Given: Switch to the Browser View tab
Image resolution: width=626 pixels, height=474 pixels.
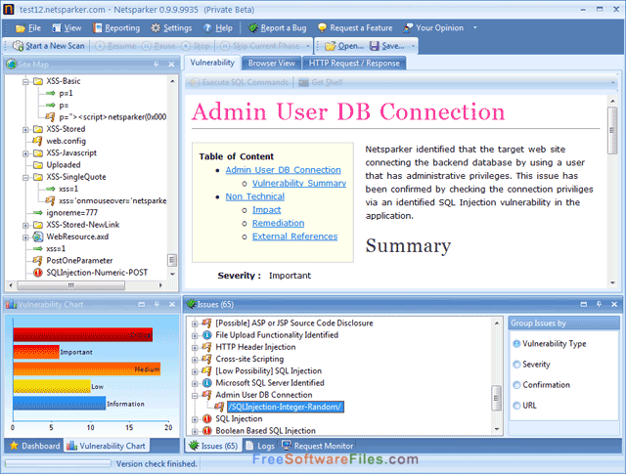Looking at the screenshot, I should (272, 64).
